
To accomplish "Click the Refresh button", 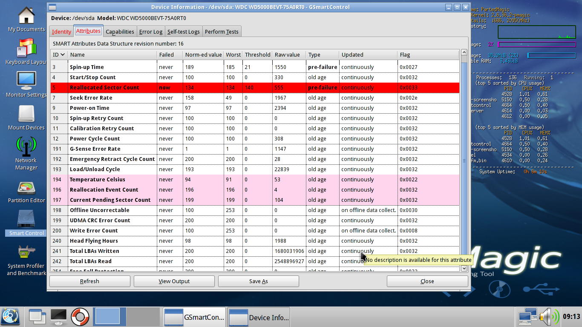I will tap(89, 281).
